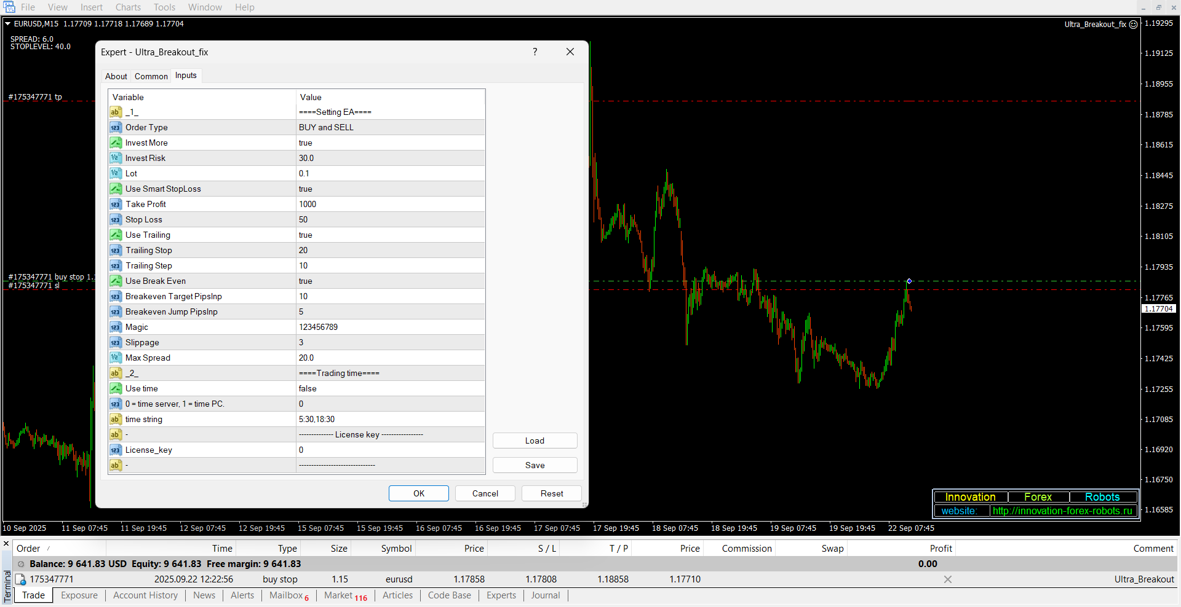Open the innovation-forex-robots.ru website link
Screen dimensions: 1181x607
pos(1062,511)
